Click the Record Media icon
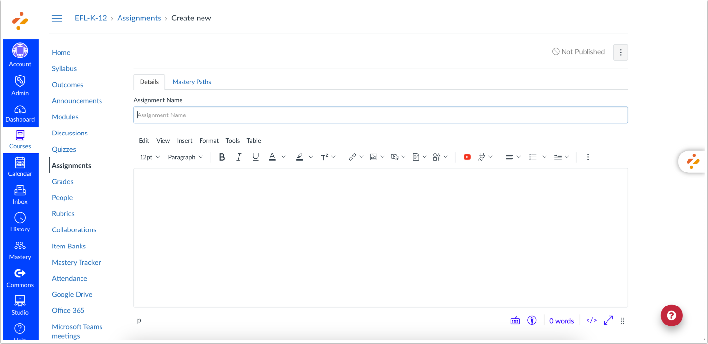The image size is (708, 344). [395, 157]
